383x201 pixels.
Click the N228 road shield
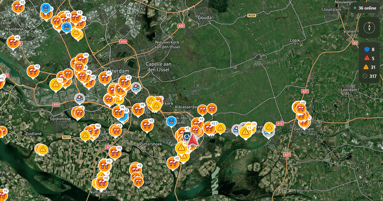(x=252, y=15)
